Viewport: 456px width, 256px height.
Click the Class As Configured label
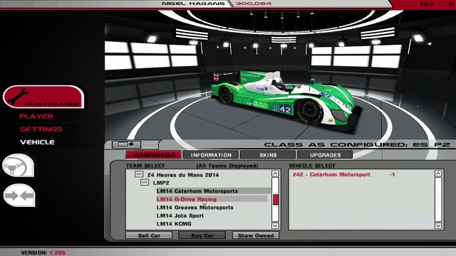pos(357,144)
